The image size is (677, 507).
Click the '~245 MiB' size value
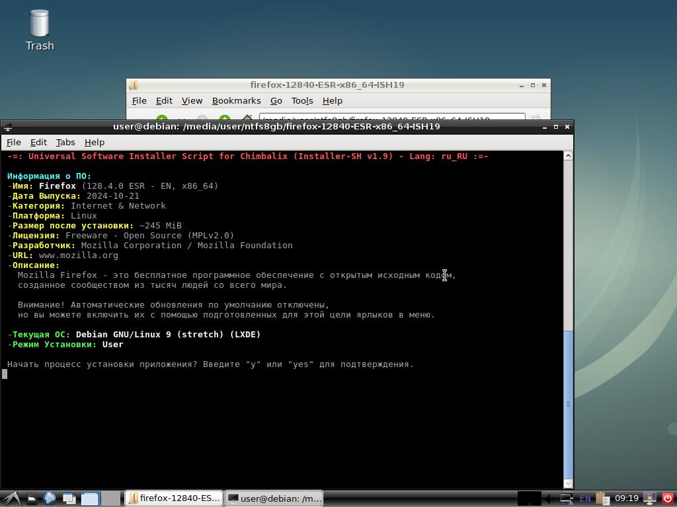(160, 226)
